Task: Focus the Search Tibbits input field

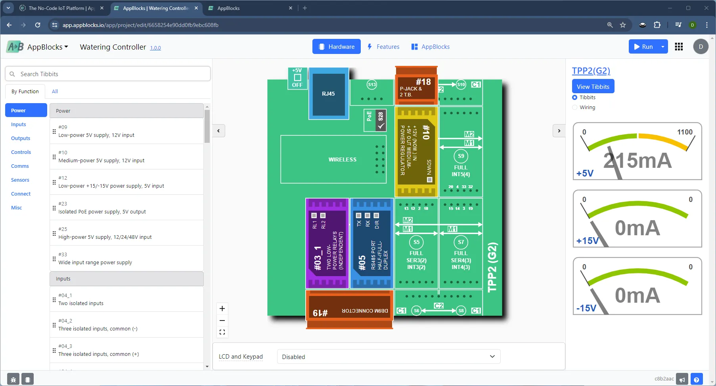Action: point(108,74)
